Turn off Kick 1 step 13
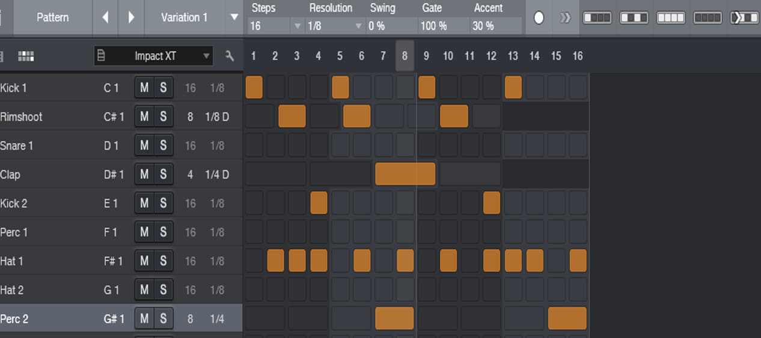The width and height of the screenshot is (761, 338). pos(513,88)
